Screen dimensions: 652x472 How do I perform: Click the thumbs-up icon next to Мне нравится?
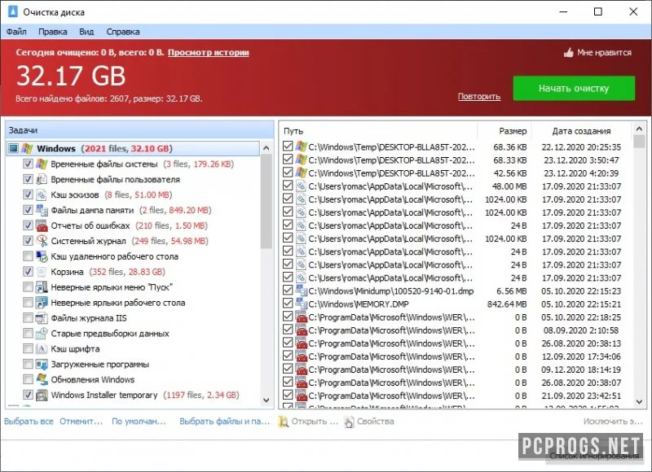[568, 53]
